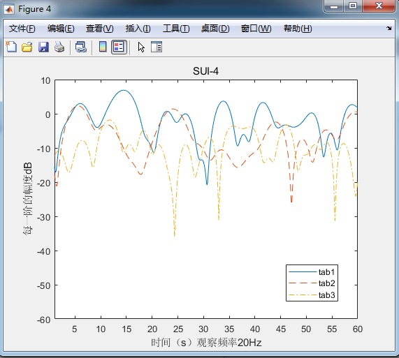Toggle the legend display toolbar button

[119, 47]
